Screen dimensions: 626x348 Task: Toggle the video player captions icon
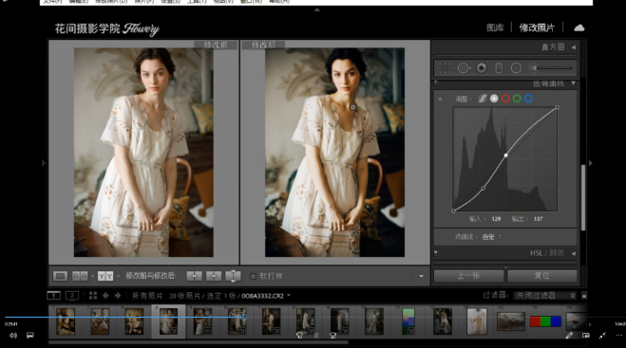point(30,336)
